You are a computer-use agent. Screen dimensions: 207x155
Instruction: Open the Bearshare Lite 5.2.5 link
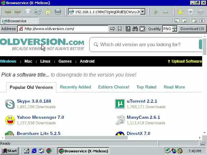click(x=38, y=133)
